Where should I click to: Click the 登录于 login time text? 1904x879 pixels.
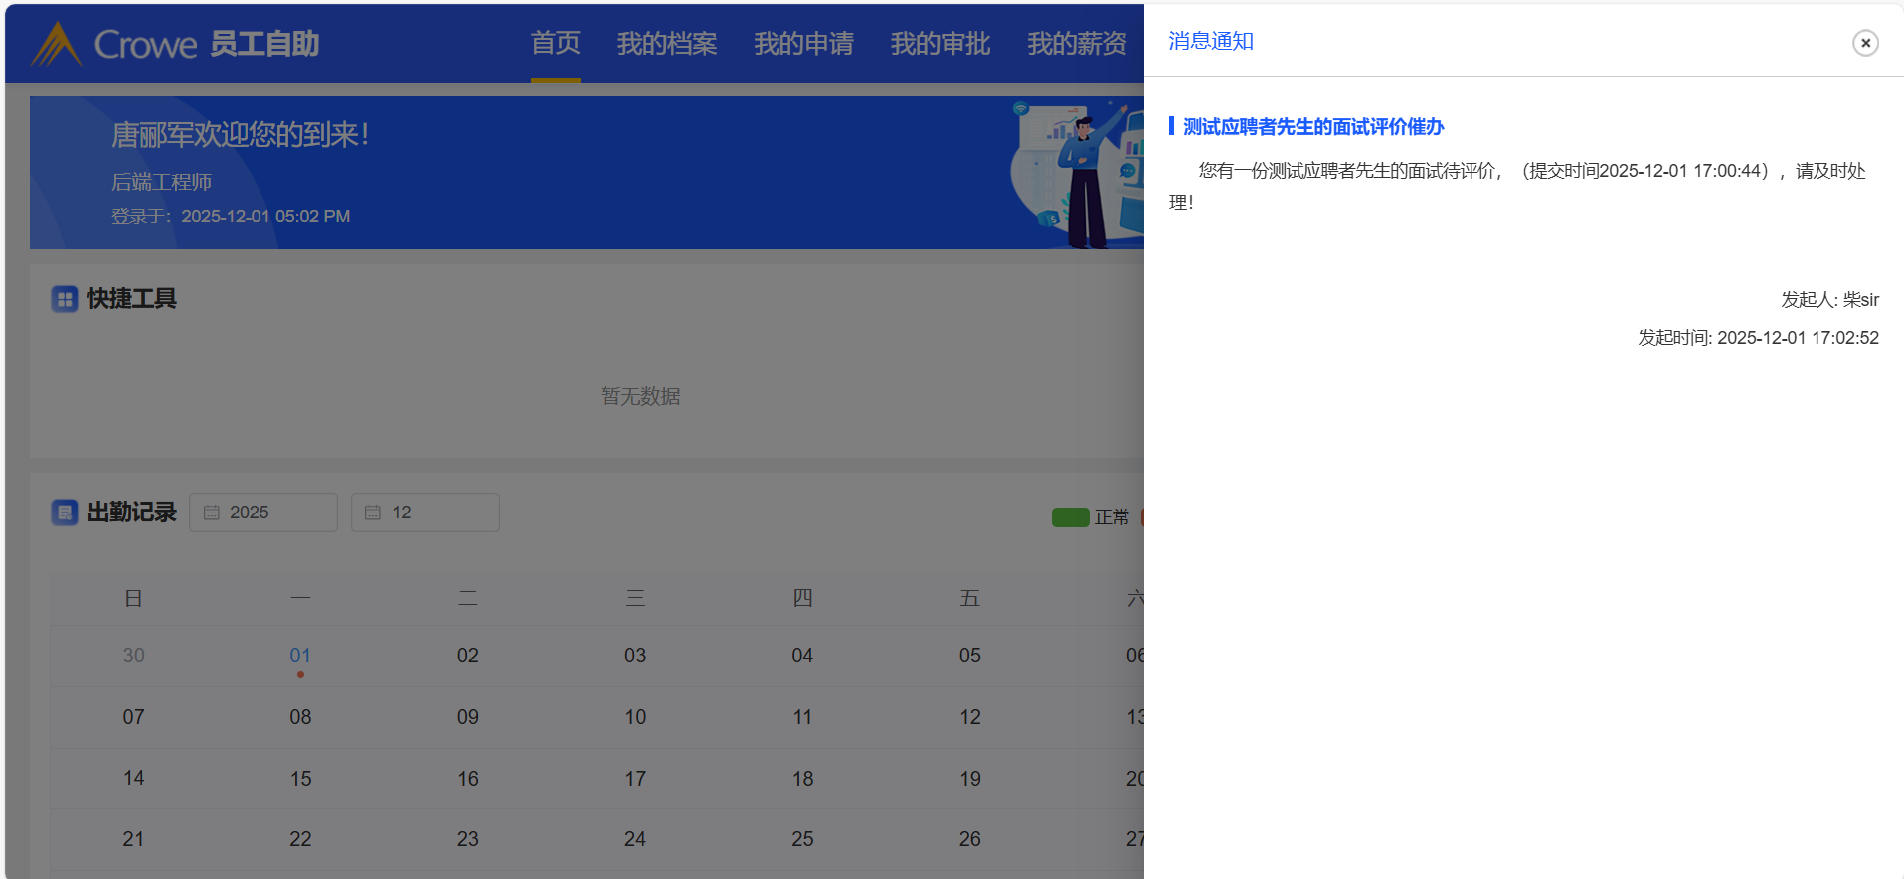231,217
